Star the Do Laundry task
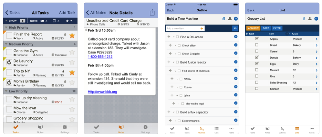This screenshot has height=137, width=322. (72, 62)
